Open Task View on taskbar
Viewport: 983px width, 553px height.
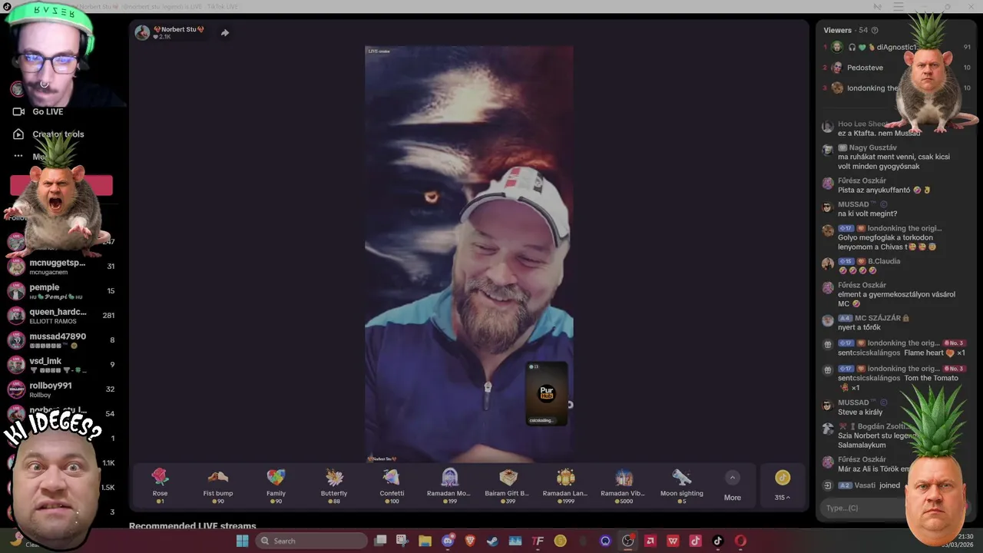pos(380,541)
